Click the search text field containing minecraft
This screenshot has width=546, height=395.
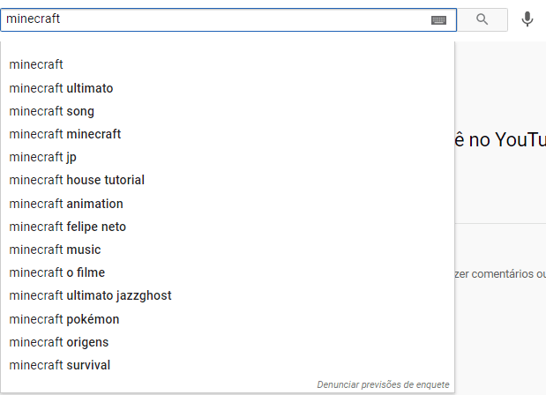pyautogui.click(x=212, y=19)
